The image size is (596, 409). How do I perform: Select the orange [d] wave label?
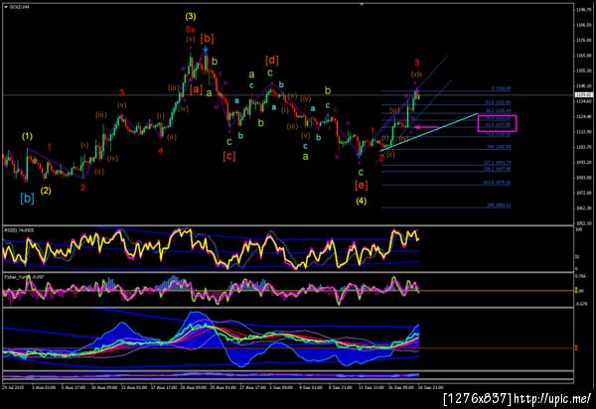tap(272, 60)
